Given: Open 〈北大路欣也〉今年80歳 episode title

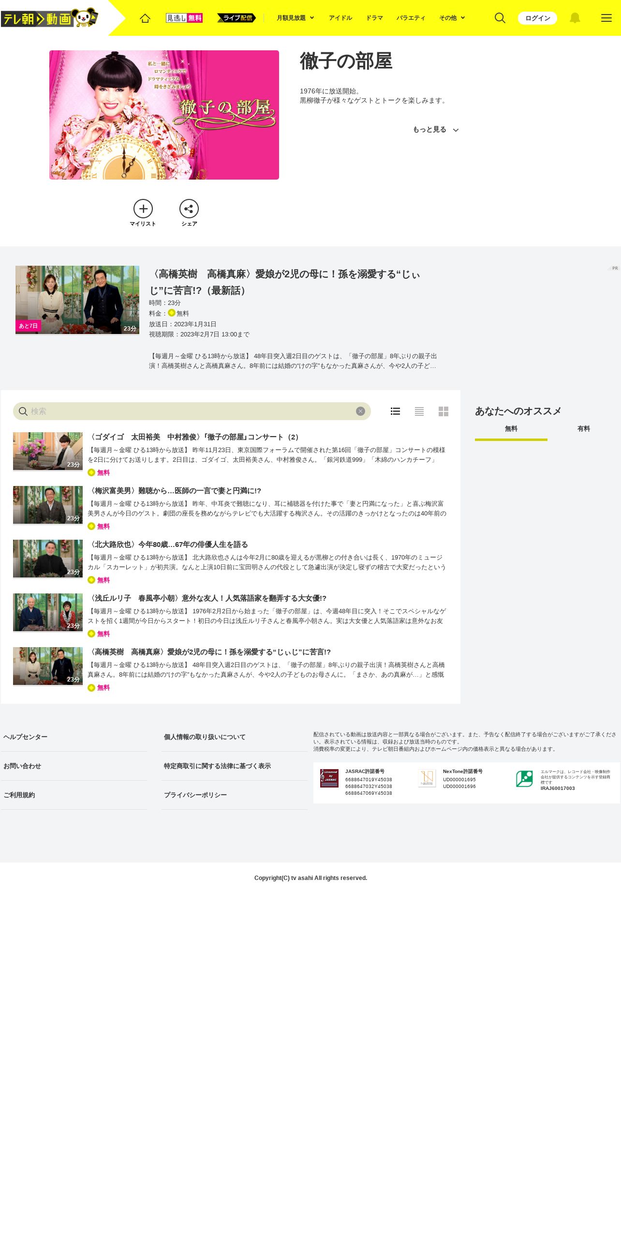Looking at the screenshot, I should point(168,545).
